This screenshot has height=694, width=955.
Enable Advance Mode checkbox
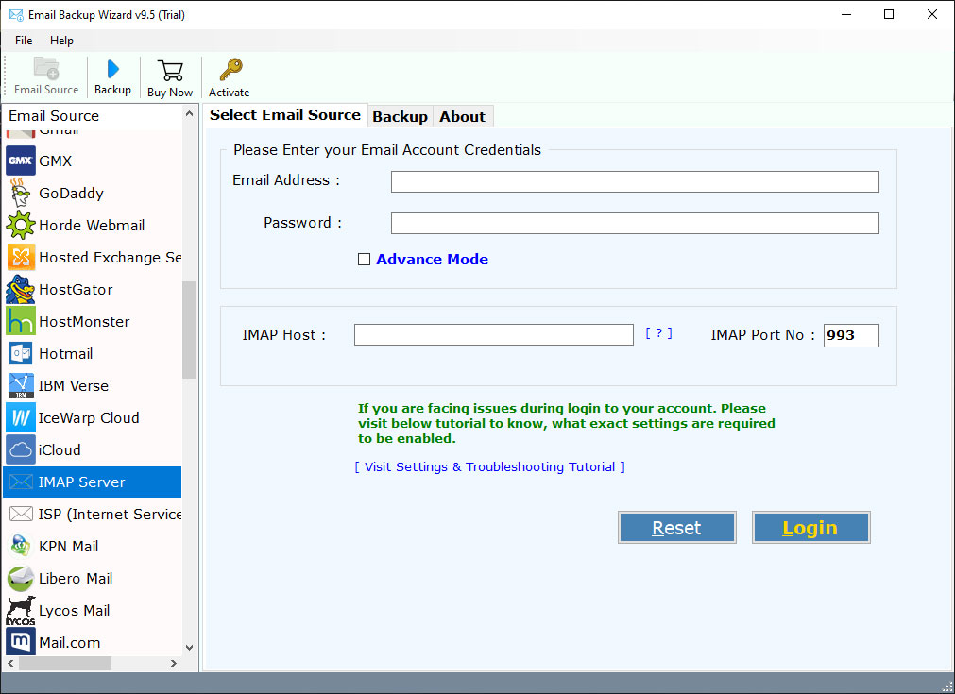(x=365, y=260)
